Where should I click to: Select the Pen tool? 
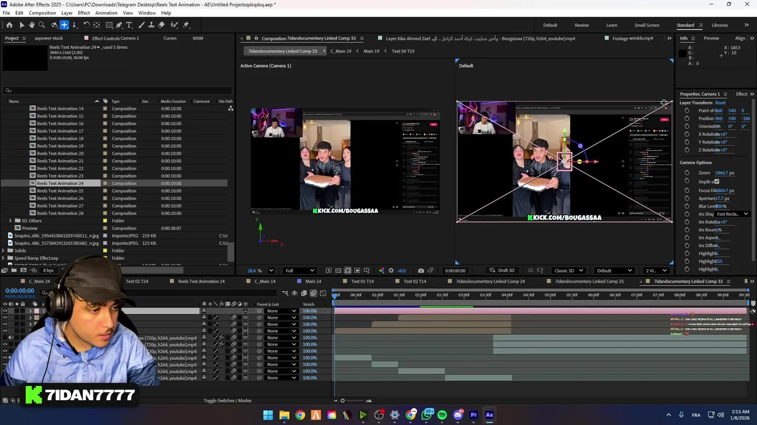click(x=119, y=25)
